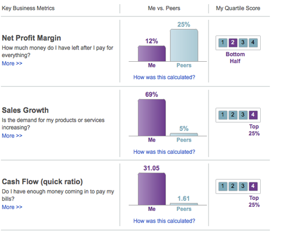
Task: Click the Me vs. Peers column header
Action: click(x=164, y=8)
